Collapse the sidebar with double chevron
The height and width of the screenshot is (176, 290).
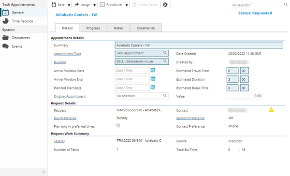coord(44,172)
